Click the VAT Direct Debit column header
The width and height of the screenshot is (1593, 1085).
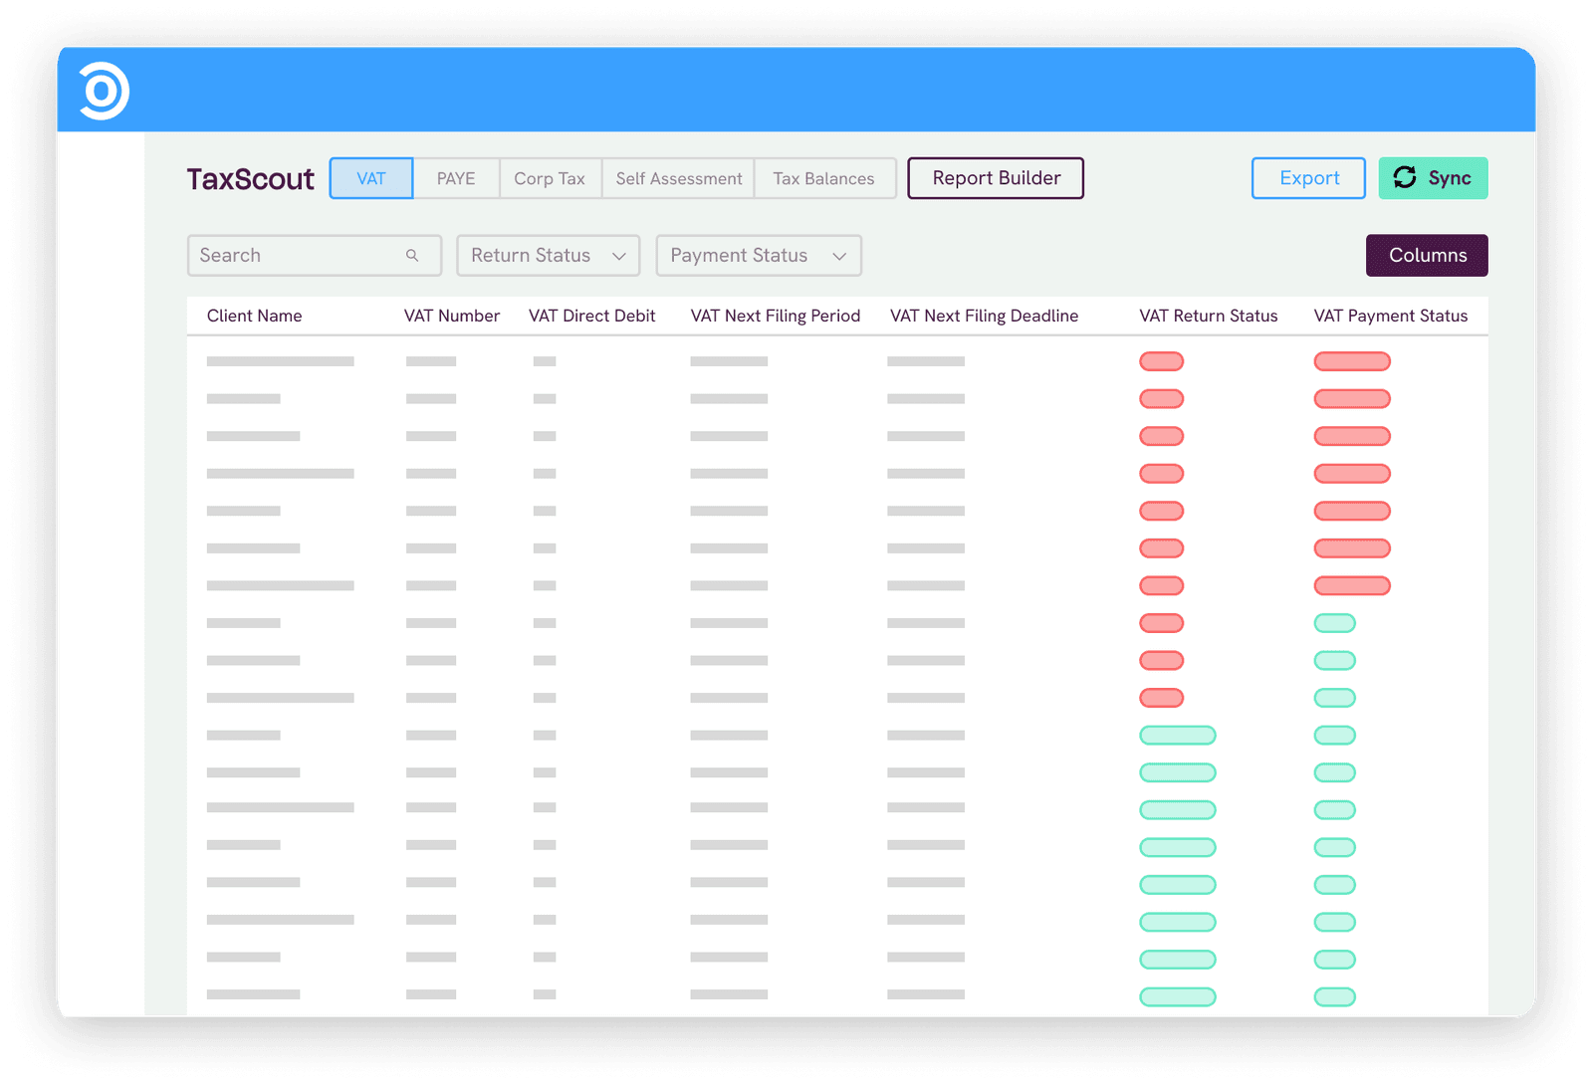pyautogui.click(x=591, y=316)
